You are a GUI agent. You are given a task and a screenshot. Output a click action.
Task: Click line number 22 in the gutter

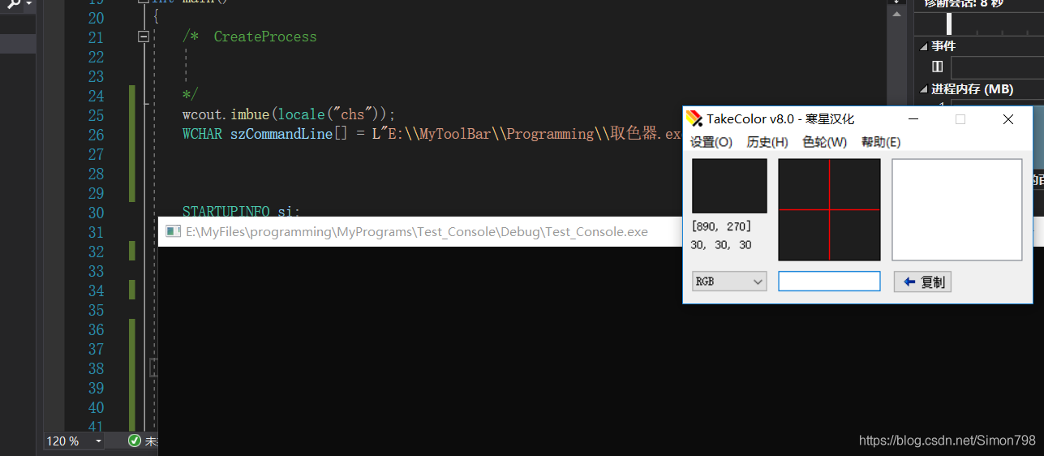(x=96, y=57)
